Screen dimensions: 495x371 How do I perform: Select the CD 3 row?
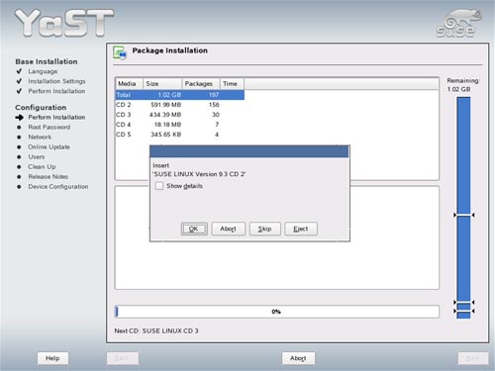180,115
